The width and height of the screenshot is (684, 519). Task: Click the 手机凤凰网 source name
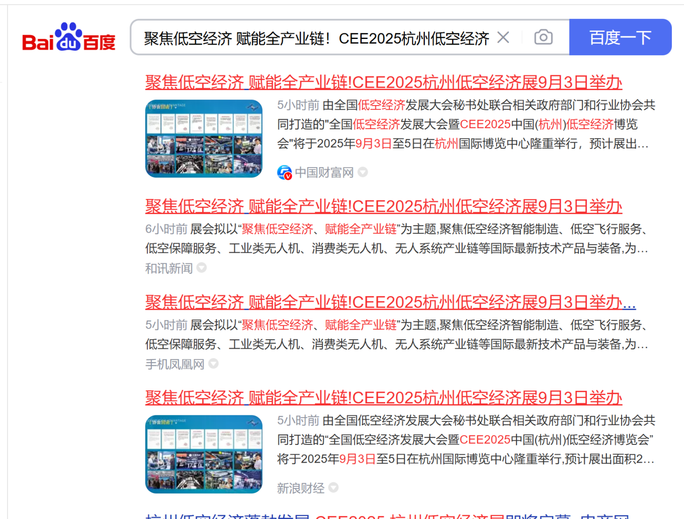point(175,364)
